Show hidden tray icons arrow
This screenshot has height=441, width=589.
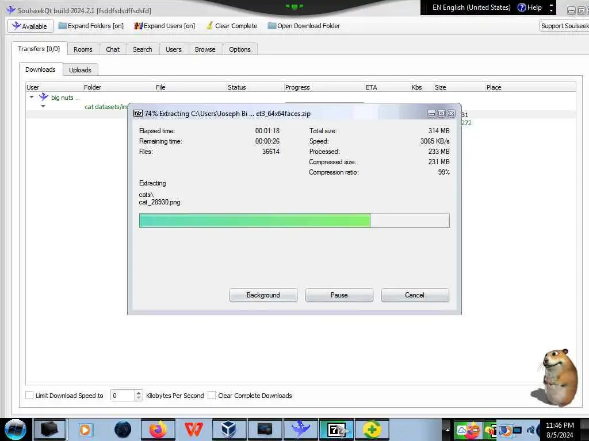447,430
